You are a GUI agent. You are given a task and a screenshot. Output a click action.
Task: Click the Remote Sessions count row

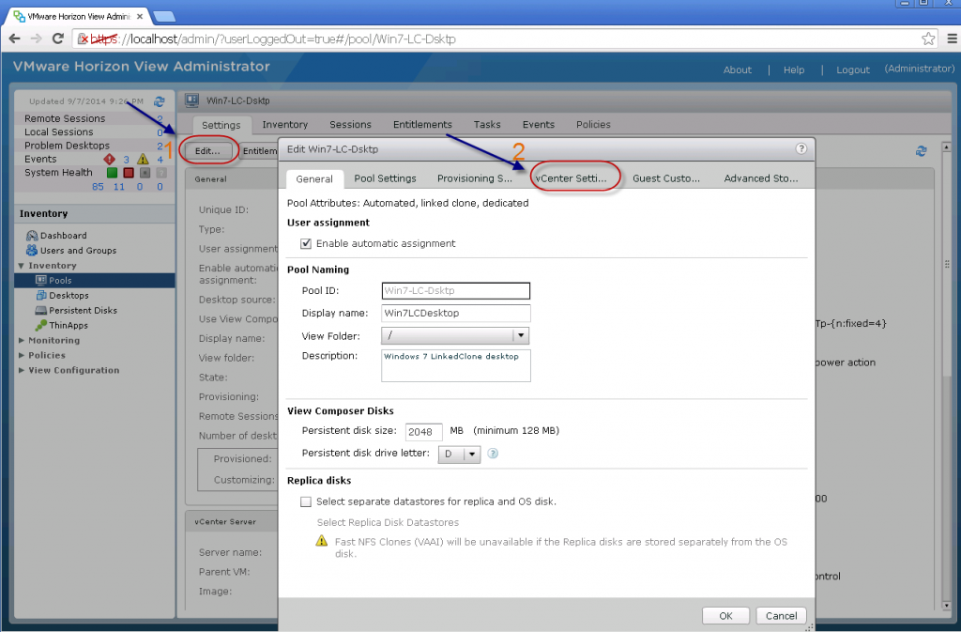[x=95, y=118]
